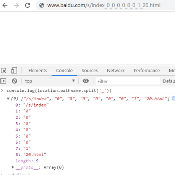The height and width of the screenshot is (175, 175).
Task: Open the top JavaScript context dropdown
Action: tap(50, 81)
